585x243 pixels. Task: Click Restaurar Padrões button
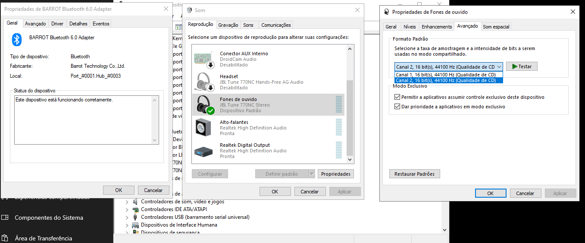tap(415, 174)
